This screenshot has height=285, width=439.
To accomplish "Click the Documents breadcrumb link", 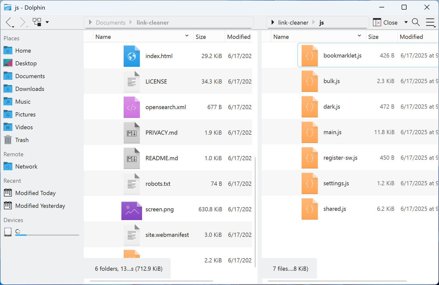I will (x=111, y=23).
